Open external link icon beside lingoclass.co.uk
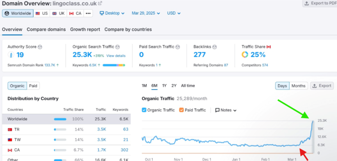This screenshot has width=337, height=161. (x=100, y=3)
